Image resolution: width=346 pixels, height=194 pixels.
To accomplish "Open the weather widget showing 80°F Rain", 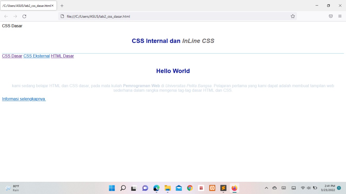I will [x=12, y=188].
